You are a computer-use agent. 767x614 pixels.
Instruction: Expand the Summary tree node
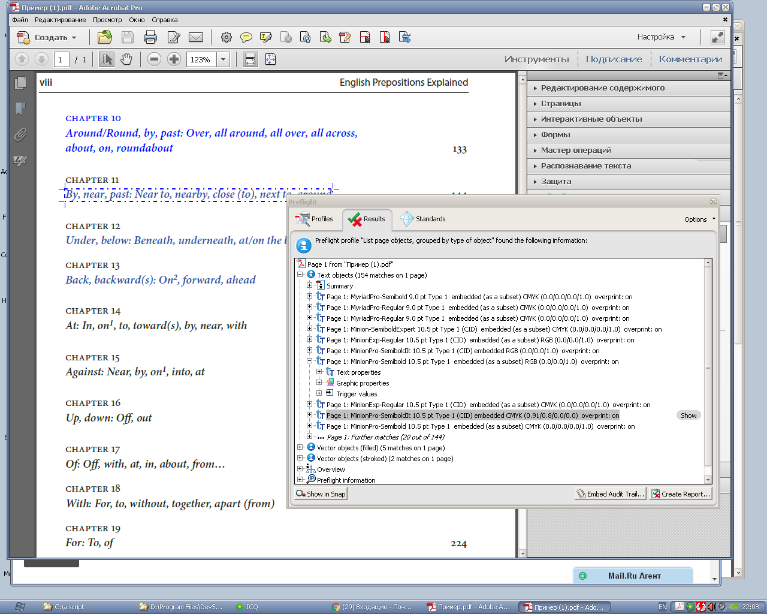[310, 285]
